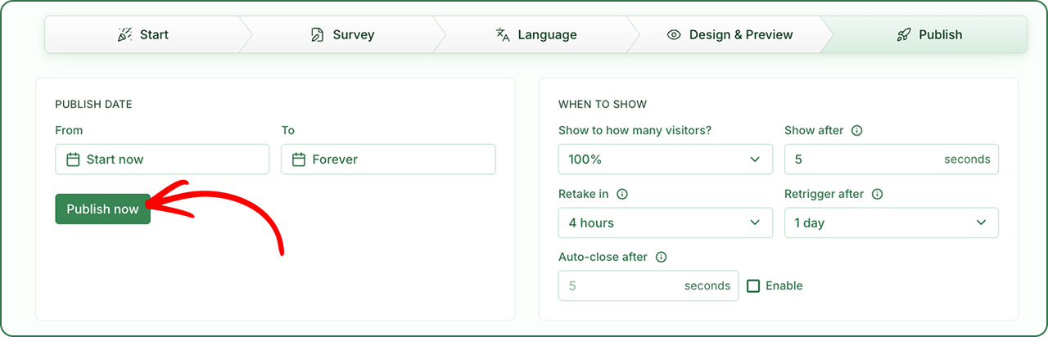The image size is (1048, 337).
Task: Click the info icon next to Auto-close after
Action: tap(661, 257)
